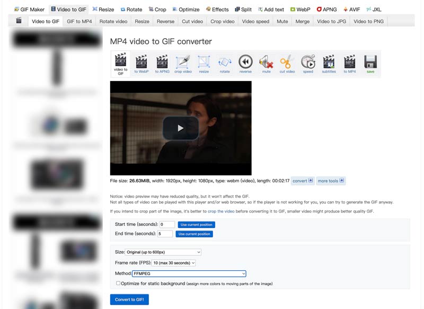Open the WebP tool
This screenshot has height=309, width=424.
coord(300,10)
